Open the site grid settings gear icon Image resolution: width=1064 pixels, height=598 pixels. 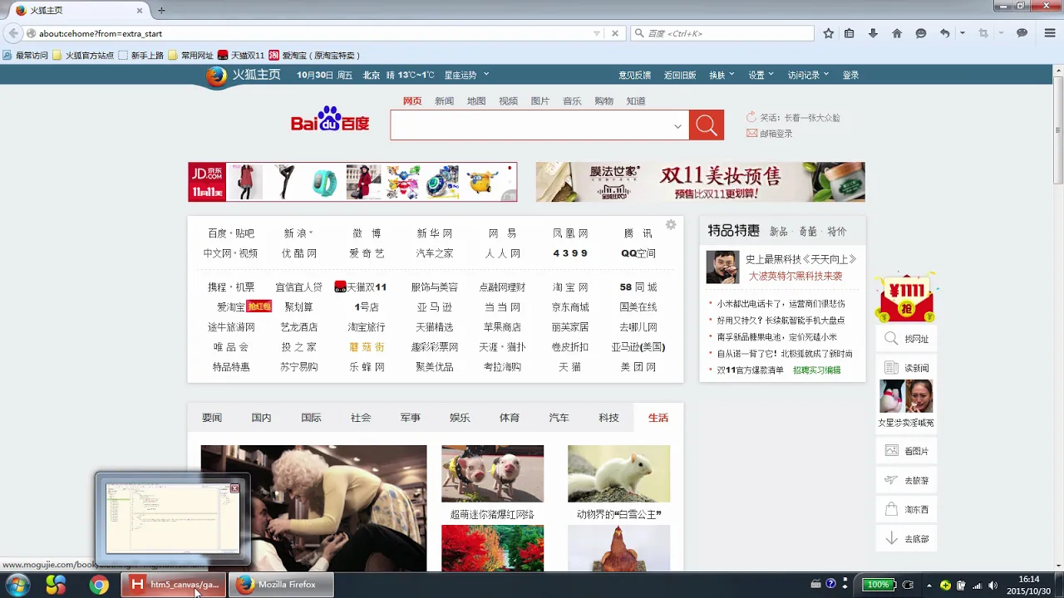671,224
